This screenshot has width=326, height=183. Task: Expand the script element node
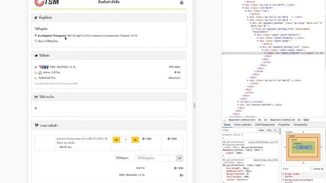pos(238,102)
